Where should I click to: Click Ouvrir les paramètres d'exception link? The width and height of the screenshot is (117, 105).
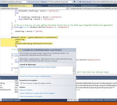[x=31, y=97]
